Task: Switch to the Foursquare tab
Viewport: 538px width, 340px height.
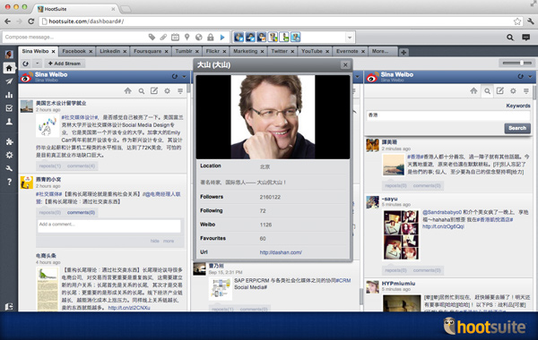Action: [x=148, y=51]
